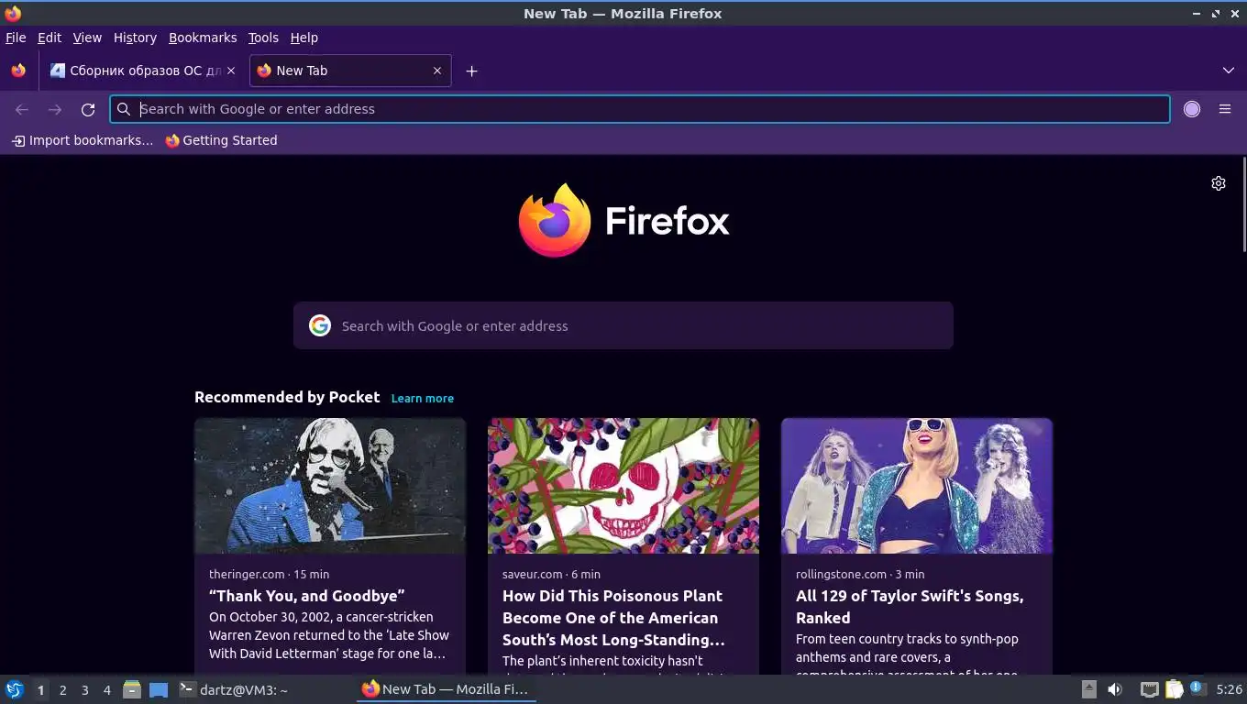Switch to virtual desktop 3
The width and height of the screenshot is (1247, 704).
[x=84, y=689]
